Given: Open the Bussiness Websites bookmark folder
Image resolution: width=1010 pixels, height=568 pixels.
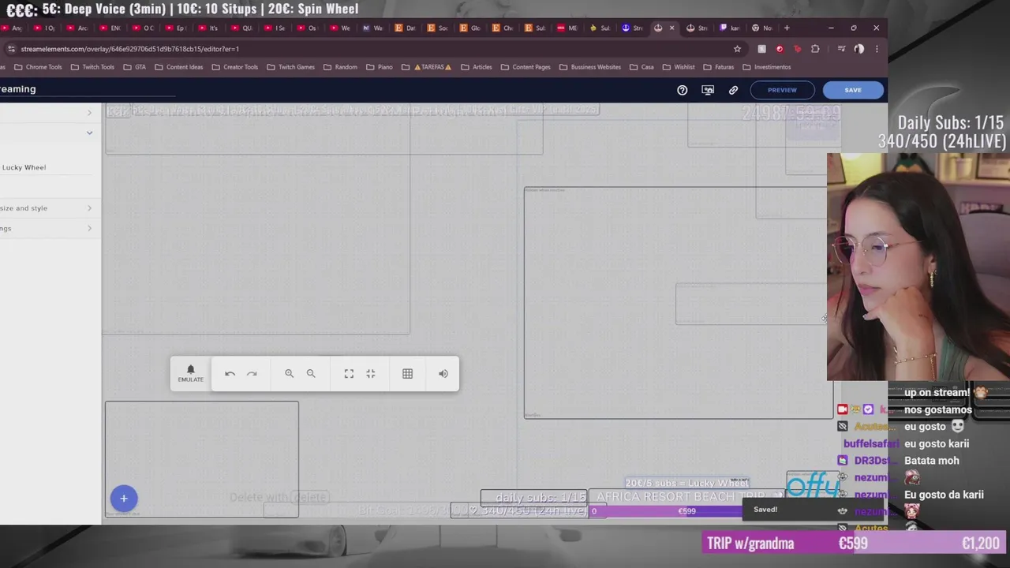Looking at the screenshot, I should [590, 67].
